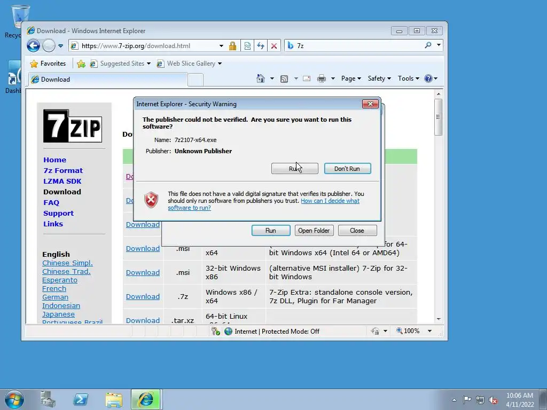Viewport: 547px width, 410px height.
Task: Open the Support sidebar link
Action: tap(59, 214)
